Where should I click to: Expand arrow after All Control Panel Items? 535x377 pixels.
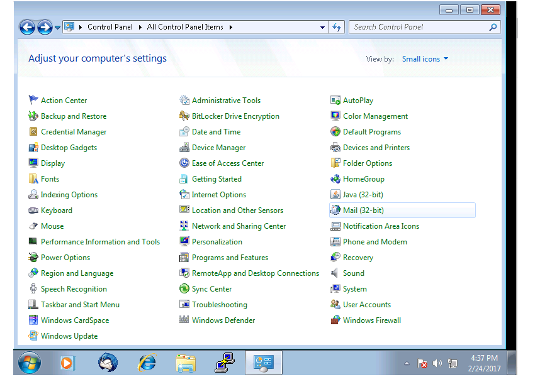click(x=231, y=27)
